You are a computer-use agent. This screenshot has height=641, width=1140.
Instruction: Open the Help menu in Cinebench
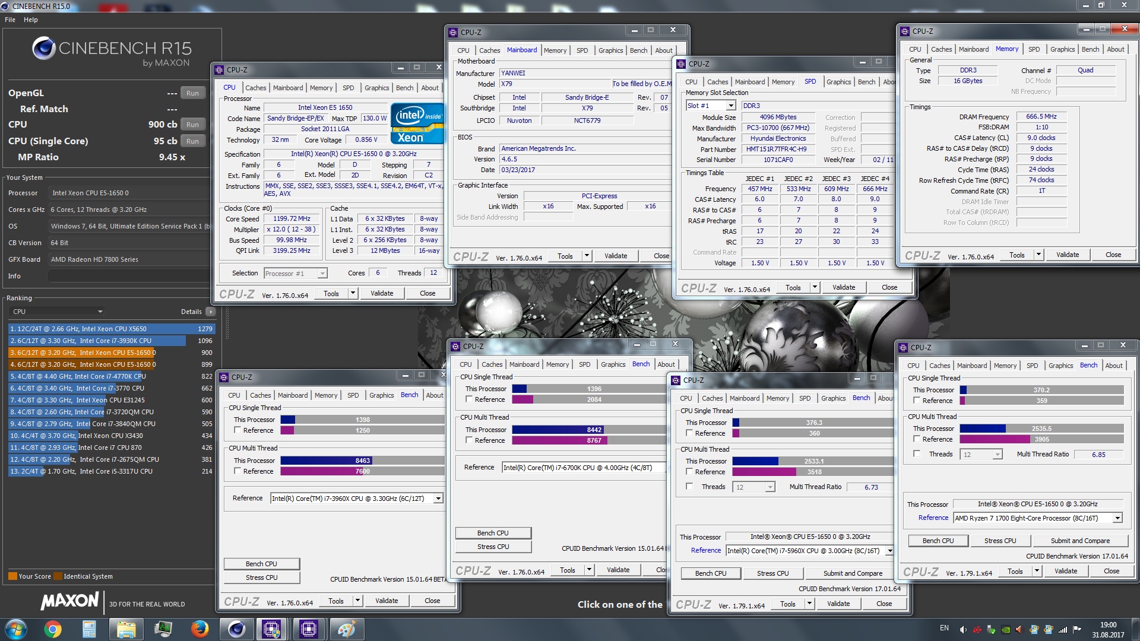tap(30, 20)
